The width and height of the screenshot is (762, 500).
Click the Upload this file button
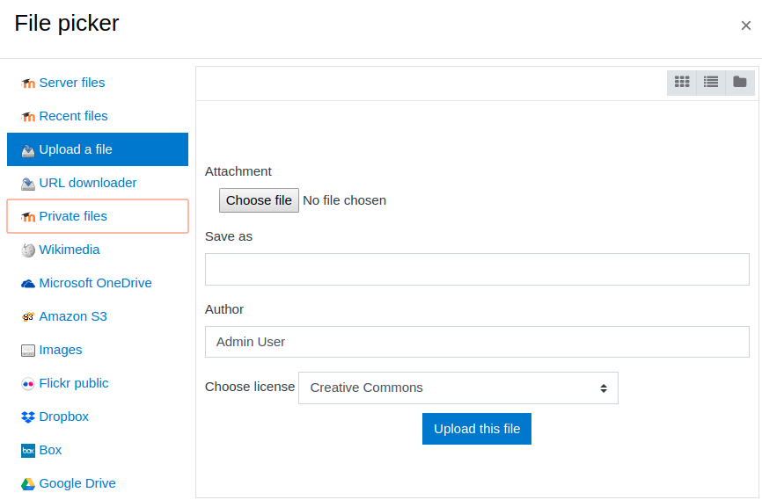point(477,429)
